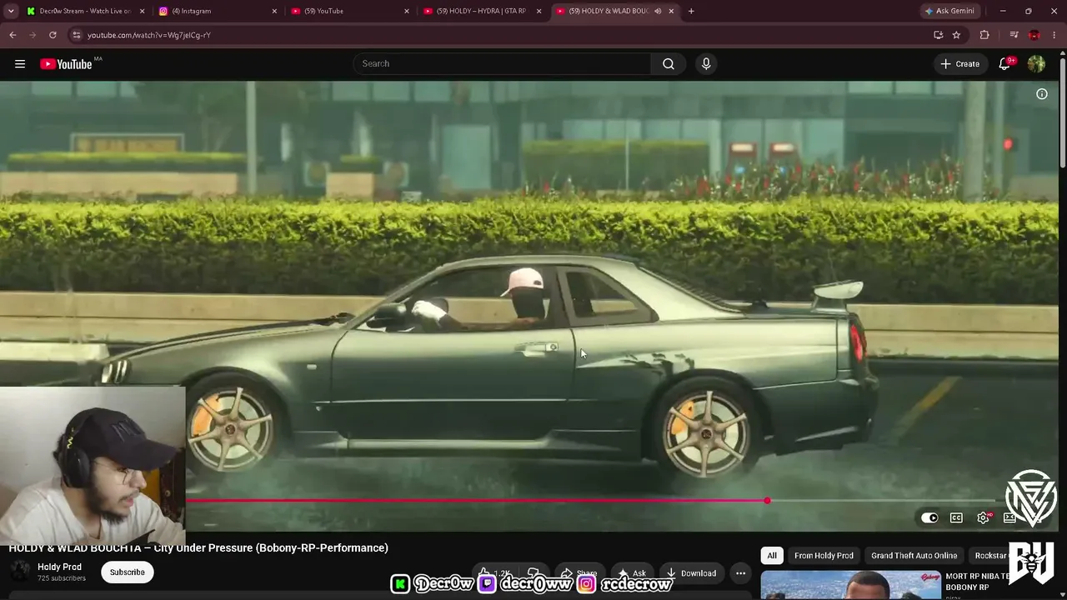Image resolution: width=1067 pixels, height=600 pixels.
Task: Switch to the (59) YouTube tab
Action: point(350,11)
